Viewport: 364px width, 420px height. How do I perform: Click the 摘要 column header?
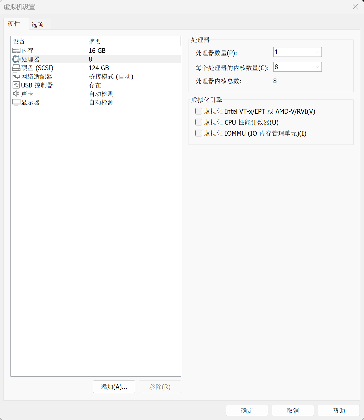(95, 41)
